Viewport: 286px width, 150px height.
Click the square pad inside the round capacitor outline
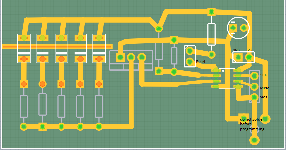point(233,28)
